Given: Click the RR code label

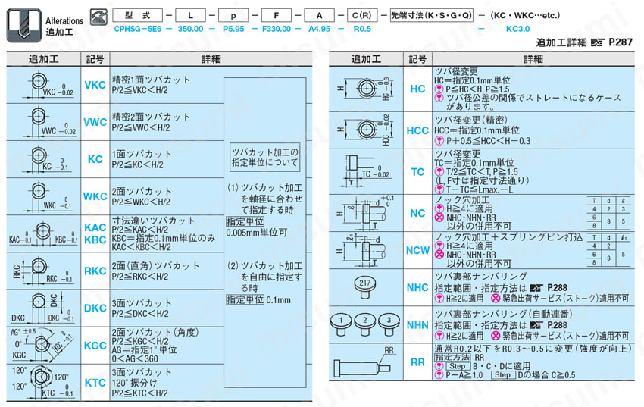Looking at the screenshot, I should pos(417,362).
